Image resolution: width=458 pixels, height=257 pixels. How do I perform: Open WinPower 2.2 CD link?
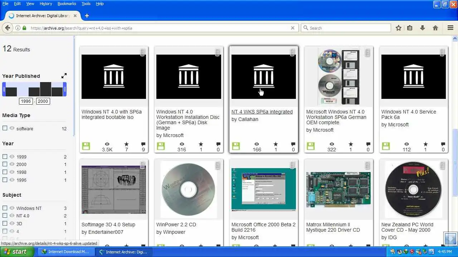[x=176, y=225]
